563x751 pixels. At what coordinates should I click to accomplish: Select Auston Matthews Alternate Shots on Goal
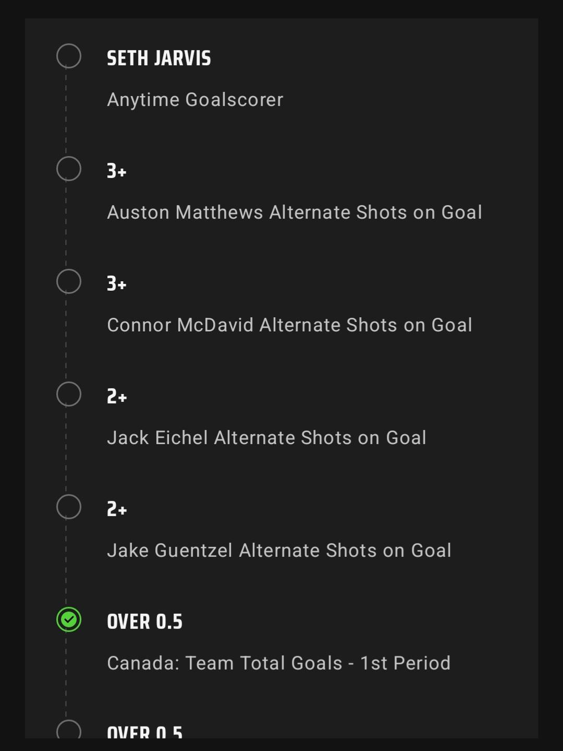[x=295, y=212]
